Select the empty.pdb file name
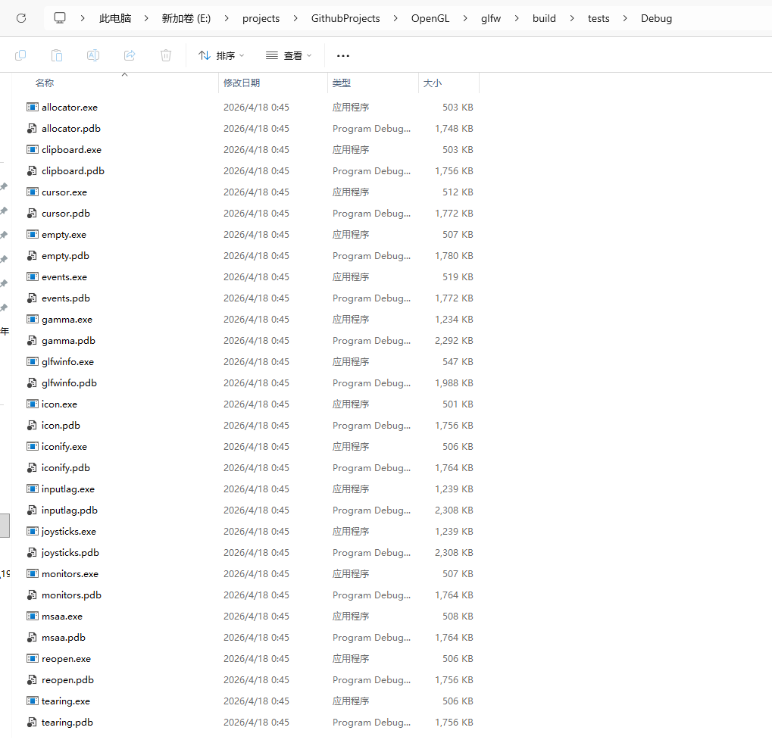The height and width of the screenshot is (743, 772). [x=65, y=256]
